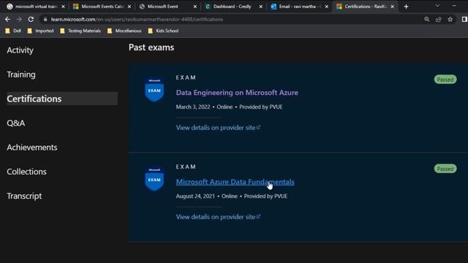
Task: Open the tab search chevron
Action: point(437,6)
